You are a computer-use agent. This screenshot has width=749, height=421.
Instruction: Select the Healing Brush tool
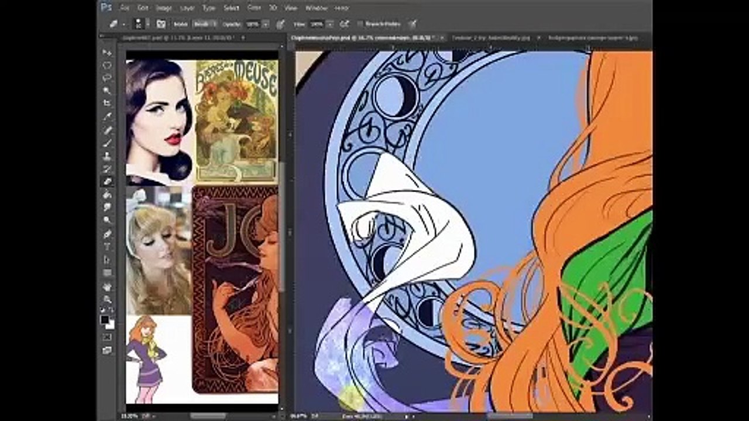(107, 130)
